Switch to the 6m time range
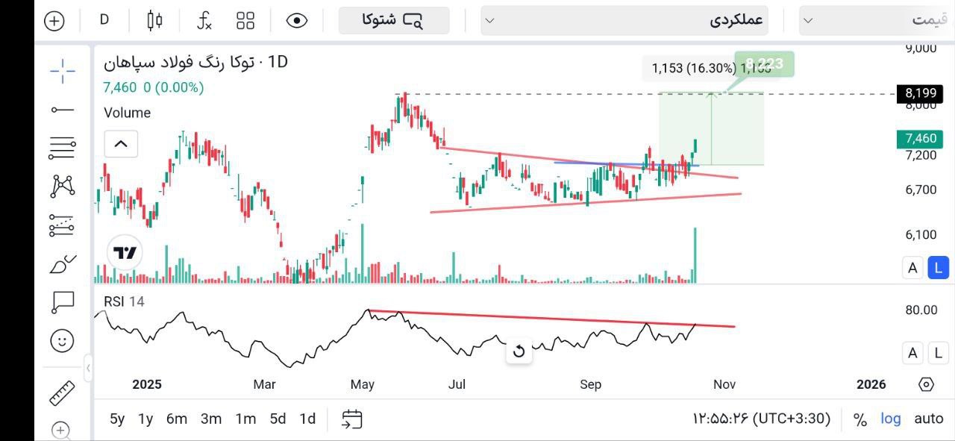This screenshot has height=441, width=955. pos(177,419)
